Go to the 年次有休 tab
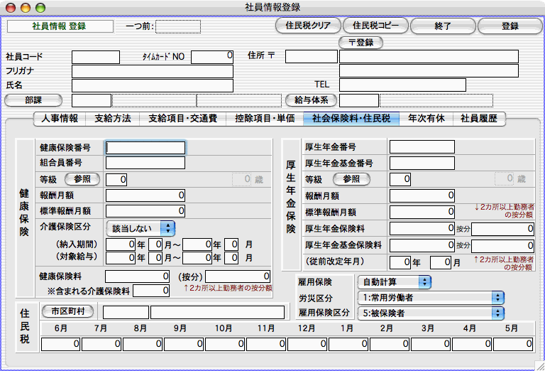 click(x=426, y=119)
